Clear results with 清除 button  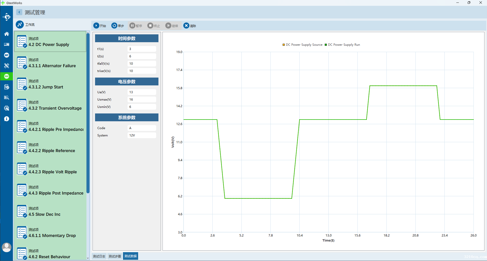pyautogui.click(x=190, y=26)
